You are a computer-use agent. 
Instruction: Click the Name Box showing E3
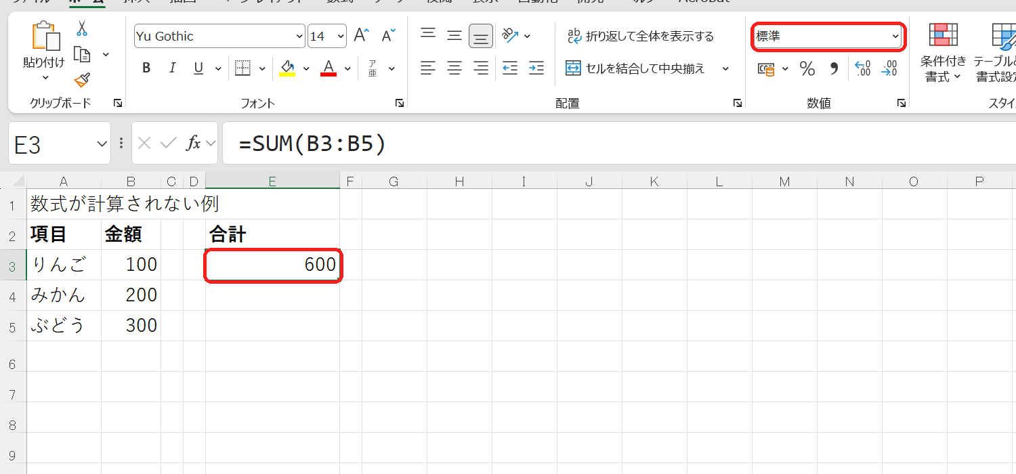[x=60, y=143]
